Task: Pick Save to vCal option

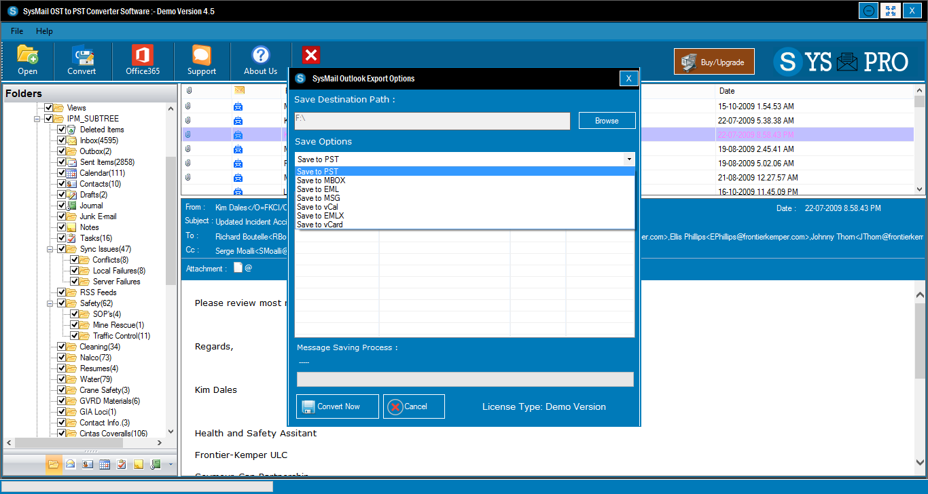Action: point(465,207)
